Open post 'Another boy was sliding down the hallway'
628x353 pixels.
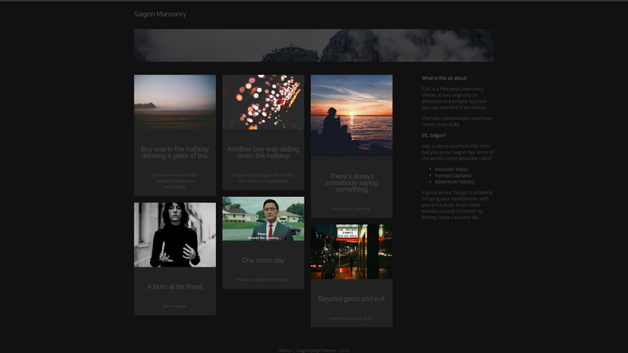263,152
